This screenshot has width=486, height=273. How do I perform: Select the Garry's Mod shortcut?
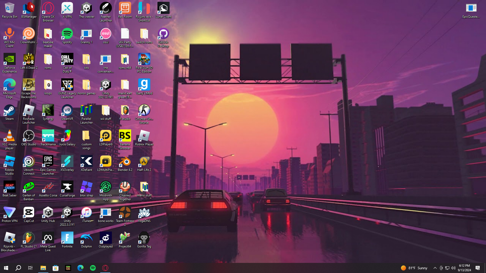tap(144, 87)
